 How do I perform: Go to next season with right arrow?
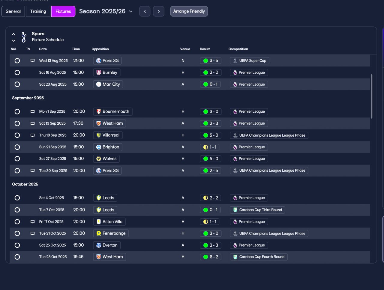tap(159, 11)
